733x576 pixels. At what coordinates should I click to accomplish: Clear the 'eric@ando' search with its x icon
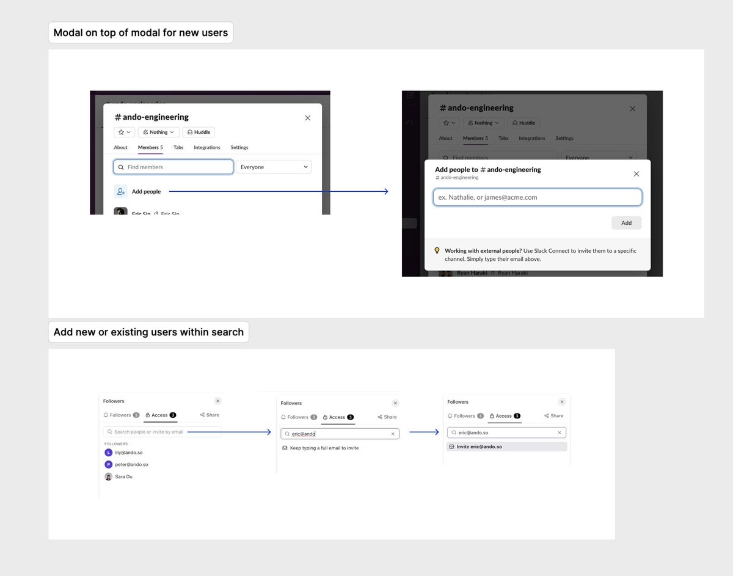393,434
